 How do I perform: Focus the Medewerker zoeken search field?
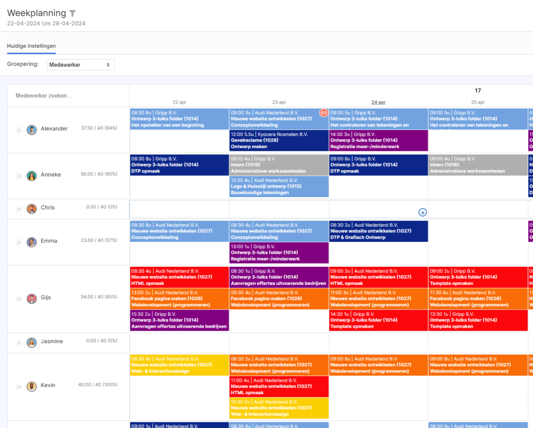pyautogui.click(x=44, y=96)
